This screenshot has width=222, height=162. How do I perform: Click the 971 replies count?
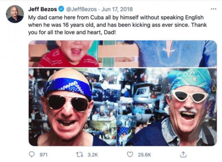(43, 154)
